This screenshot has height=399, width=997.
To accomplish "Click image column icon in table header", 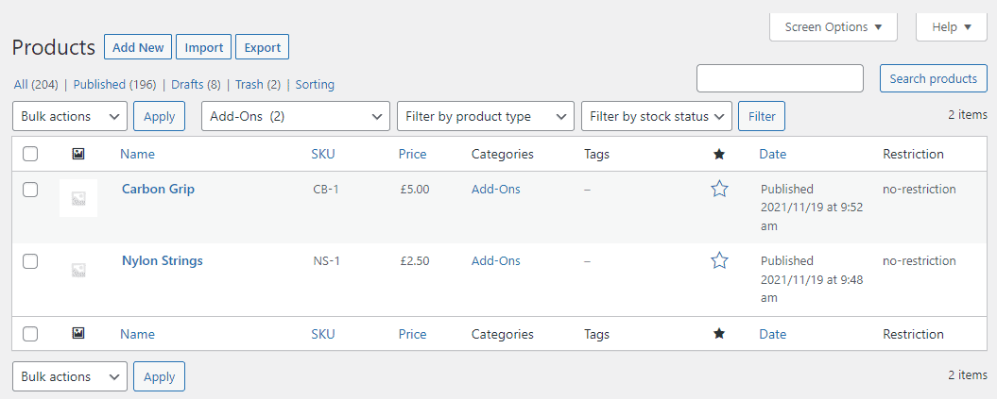I will [78, 154].
